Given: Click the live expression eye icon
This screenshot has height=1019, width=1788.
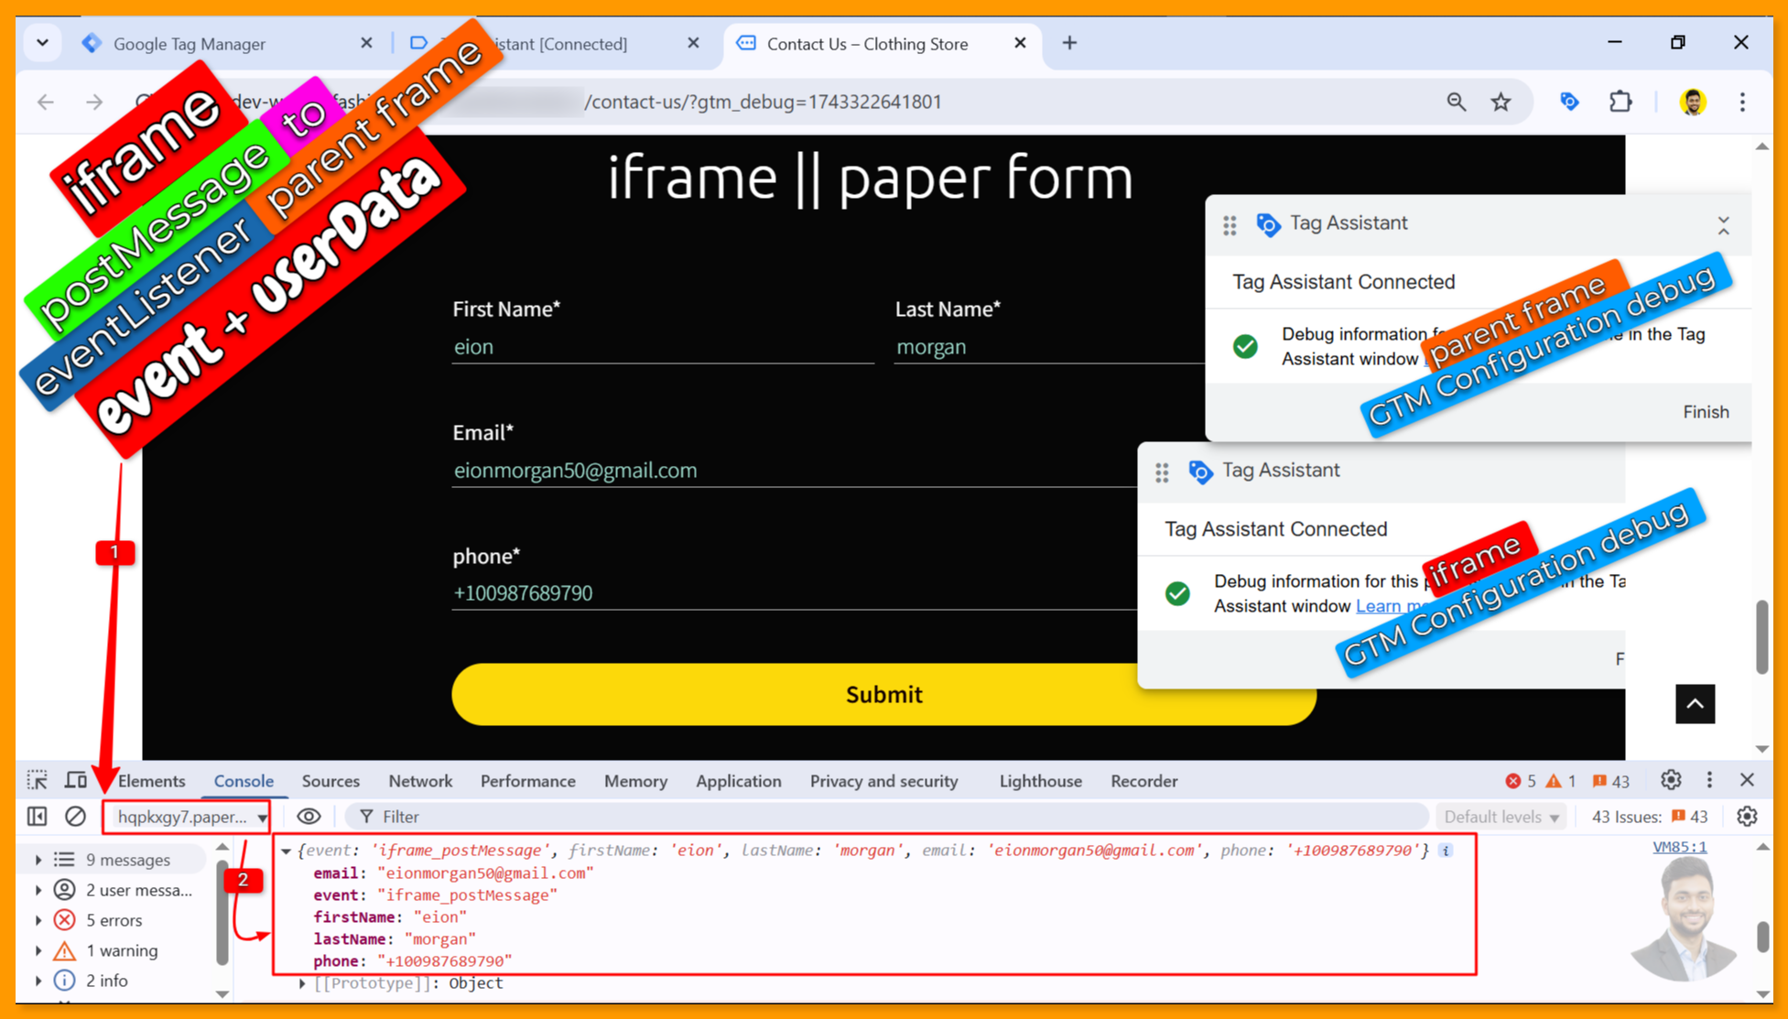Looking at the screenshot, I should coord(309,817).
